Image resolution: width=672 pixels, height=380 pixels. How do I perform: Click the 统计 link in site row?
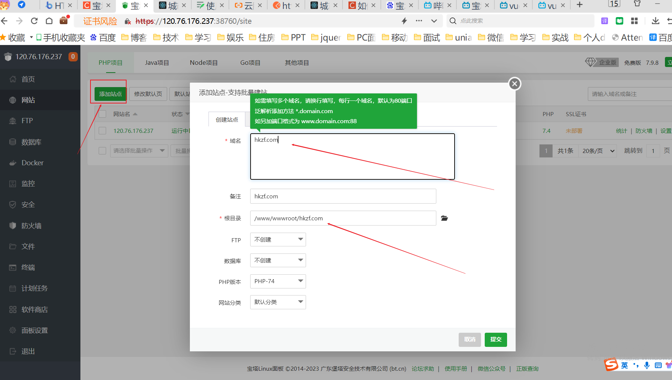click(x=621, y=131)
